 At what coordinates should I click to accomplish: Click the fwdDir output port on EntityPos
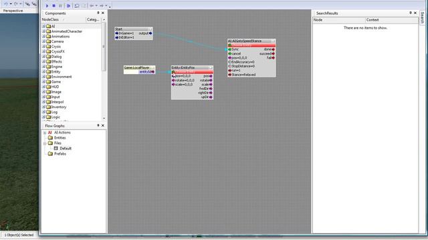(211, 89)
